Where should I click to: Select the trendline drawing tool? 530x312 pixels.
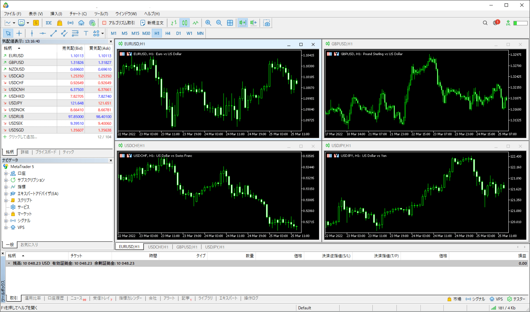tap(54, 33)
